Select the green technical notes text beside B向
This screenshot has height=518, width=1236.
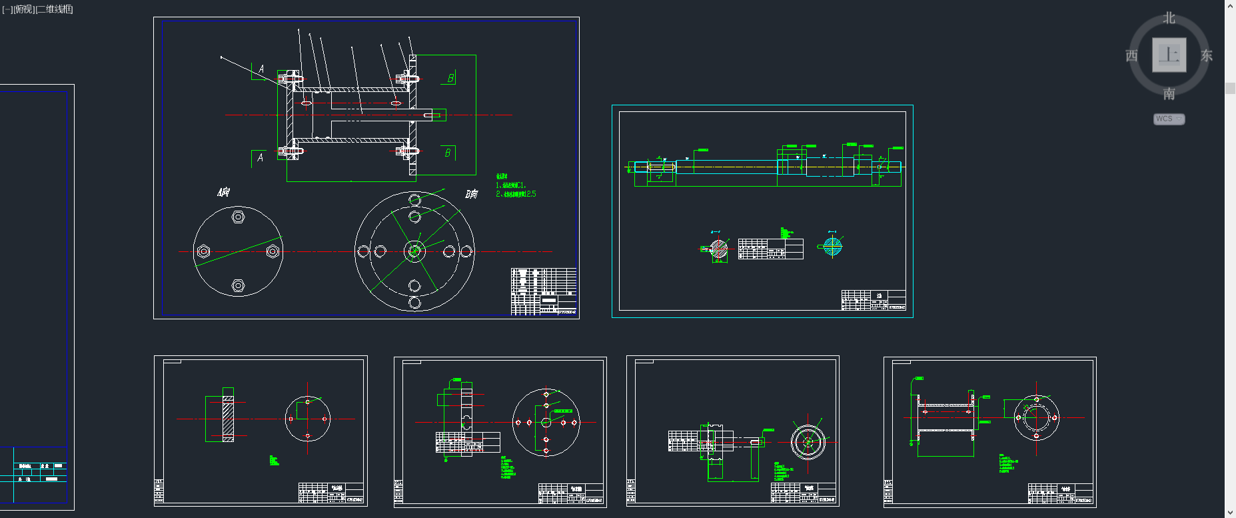click(516, 186)
